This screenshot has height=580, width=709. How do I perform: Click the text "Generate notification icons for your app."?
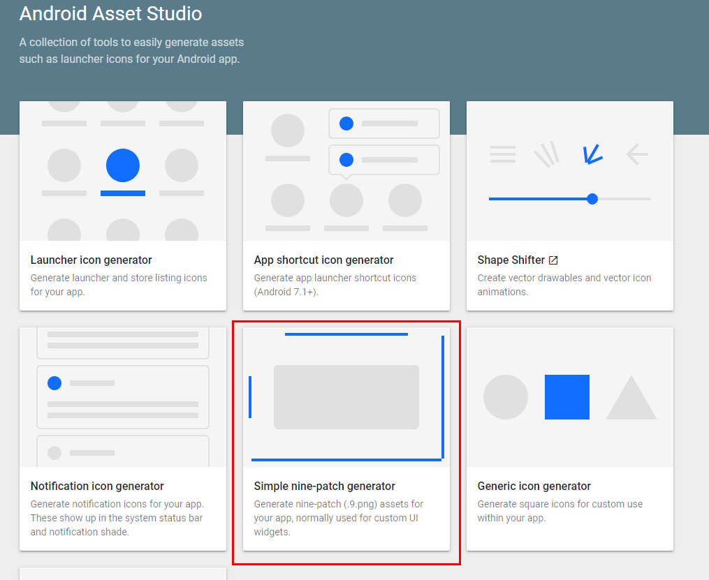point(117,504)
